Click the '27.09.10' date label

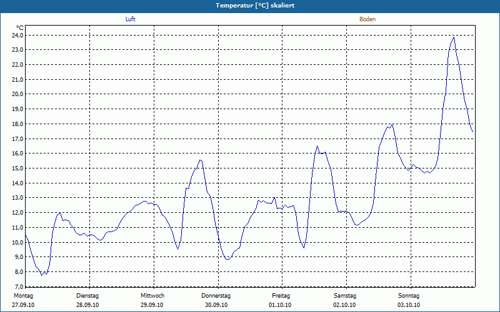[x=23, y=305]
